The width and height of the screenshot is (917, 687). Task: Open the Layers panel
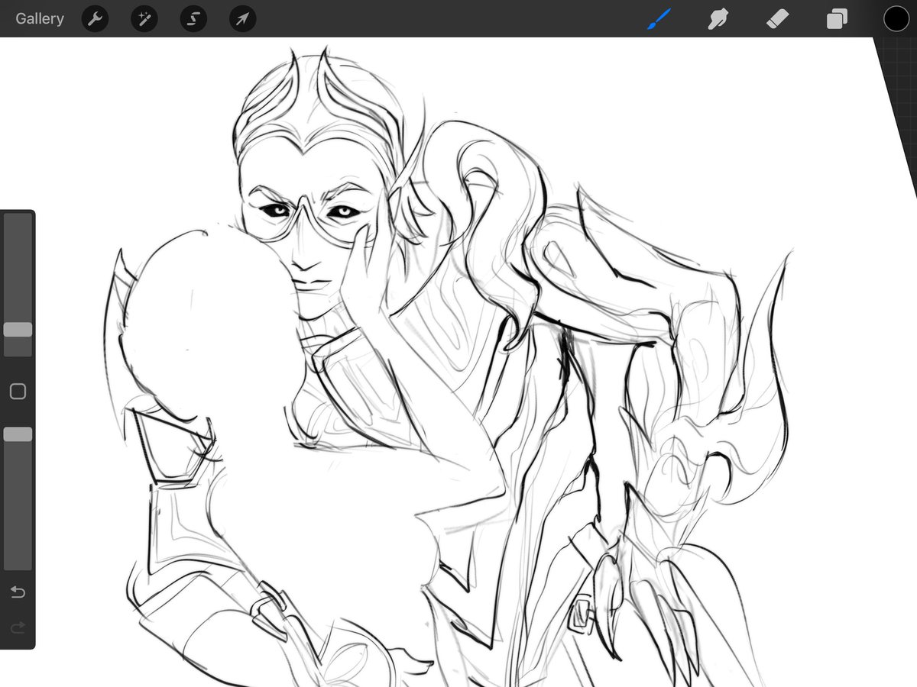point(837,19)
